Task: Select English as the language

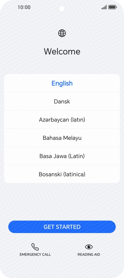Action: [62, 83]
